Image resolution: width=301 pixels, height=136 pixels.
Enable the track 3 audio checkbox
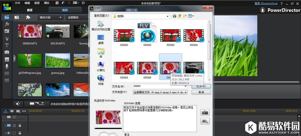click(x=14, y=133)
